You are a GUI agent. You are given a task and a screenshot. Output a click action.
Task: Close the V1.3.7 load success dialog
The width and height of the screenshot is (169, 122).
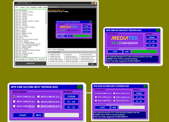91,22
